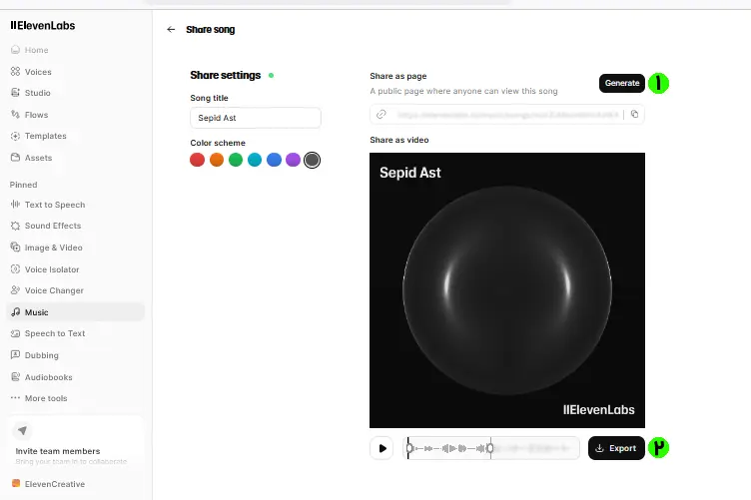
Task: Choose the green color scheme
Action: (236, 160)
